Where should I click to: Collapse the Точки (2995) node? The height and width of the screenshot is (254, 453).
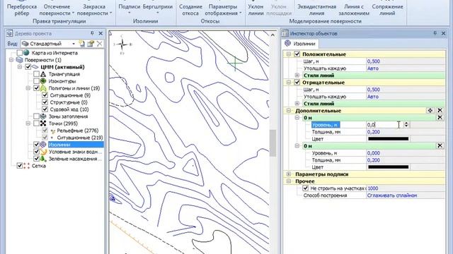click(28, 123)
